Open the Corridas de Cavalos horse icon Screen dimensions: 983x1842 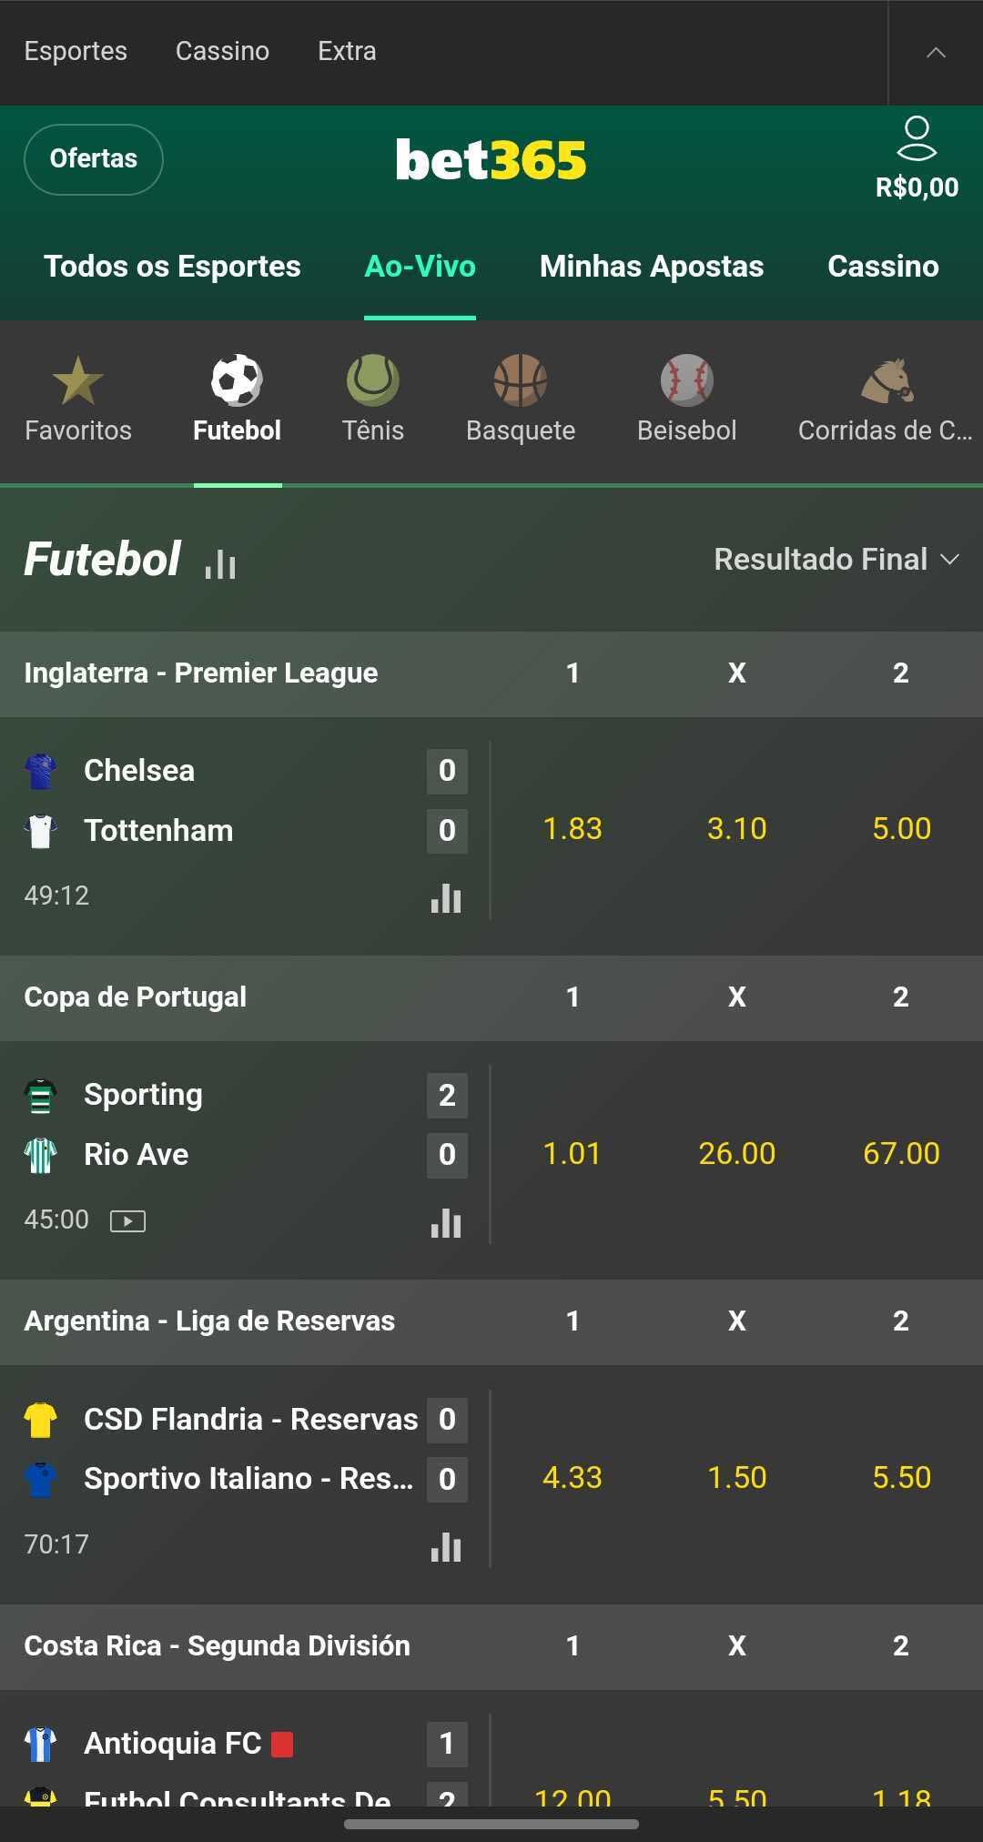886,380
